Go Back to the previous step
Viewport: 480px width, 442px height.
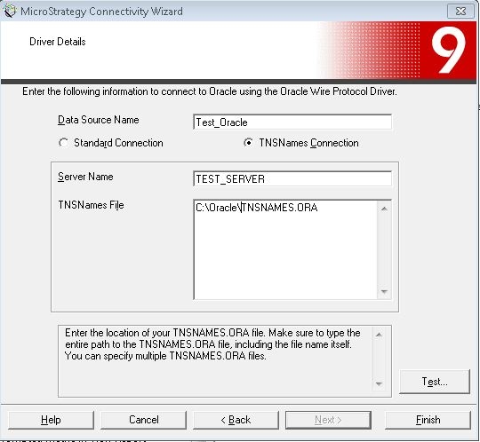(x=236, y=420)
